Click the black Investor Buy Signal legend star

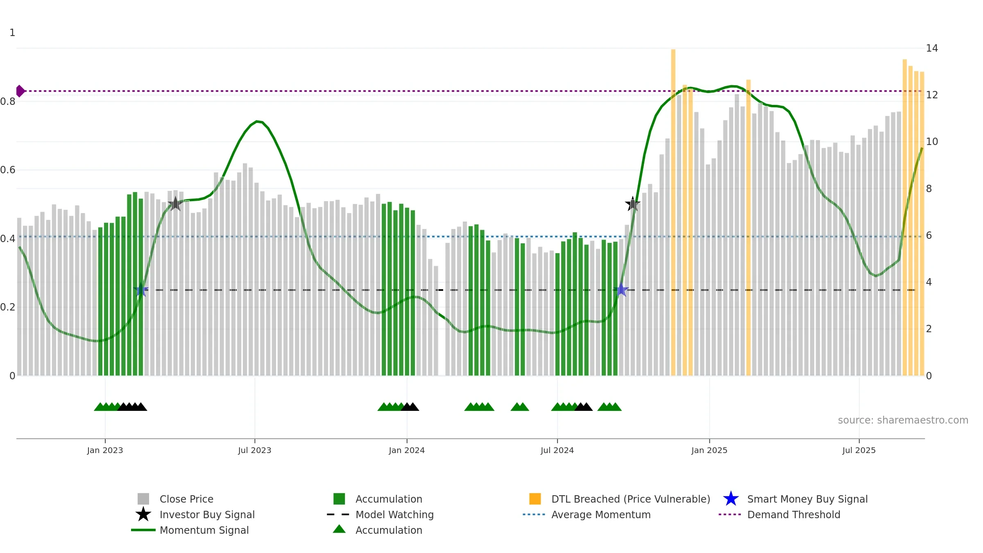coord(143,514)
